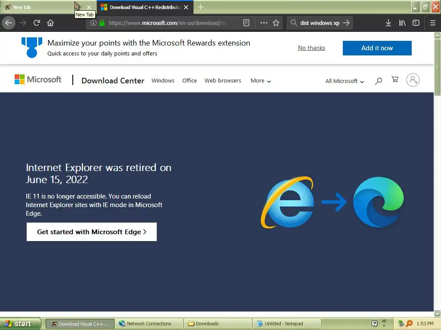Close the Download Visual C++ tab
Viewport: 441px width, 330px height.
[x=186, y=7]
